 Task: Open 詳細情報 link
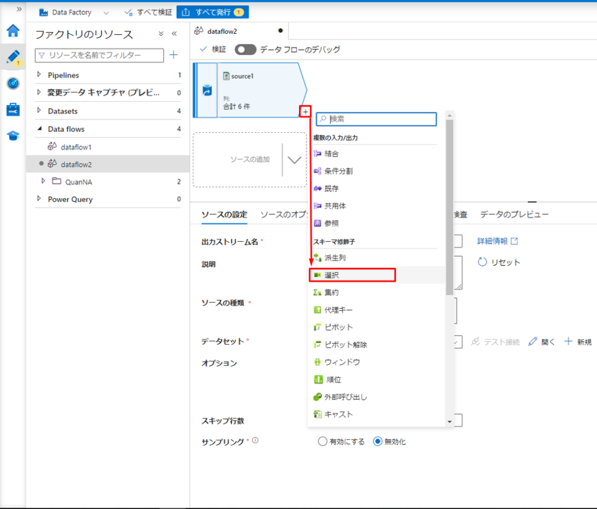498,241
